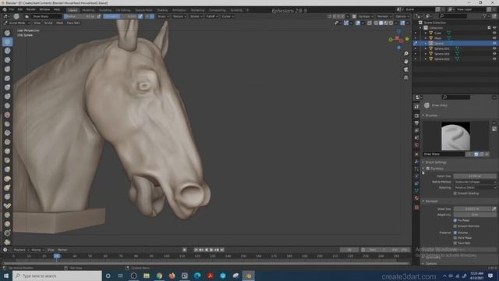The image size is (499, 281).
Task: Select the Draw brush tool
Action: click(7, 33)
